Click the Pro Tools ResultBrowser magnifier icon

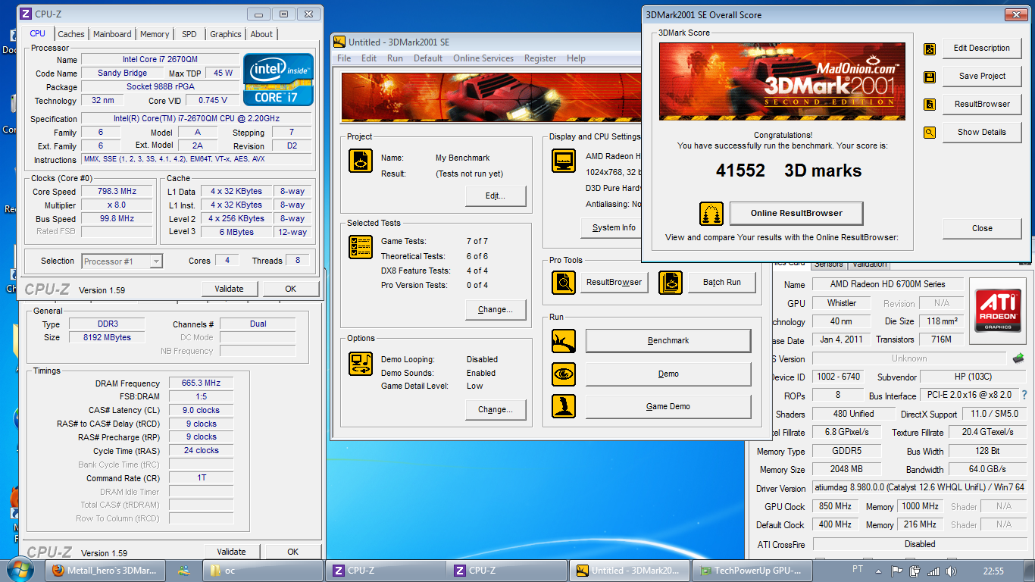click(564, 283)
